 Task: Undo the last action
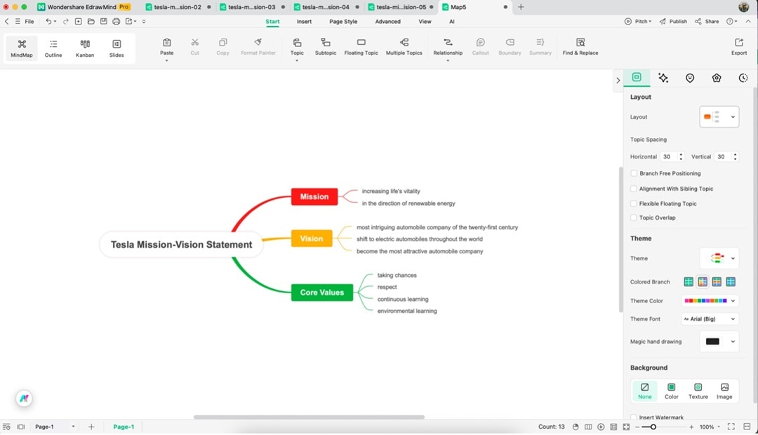pyautogui.click(x=48, y=21)
